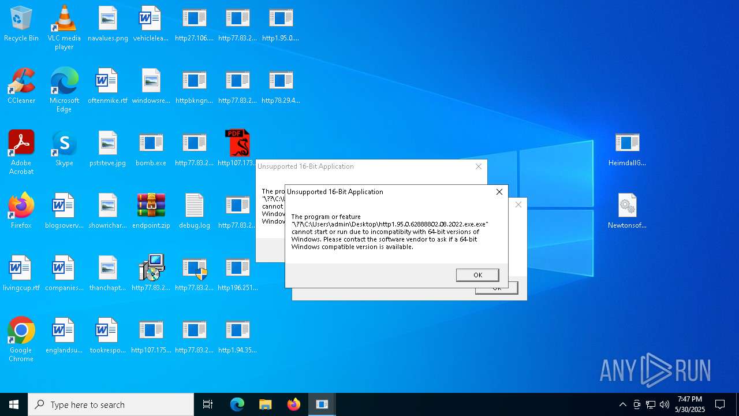Select the windowsre image file icon

[x=151, y=87]
